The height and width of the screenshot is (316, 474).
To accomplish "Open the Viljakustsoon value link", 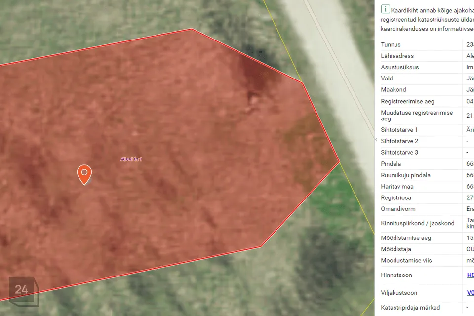I will point(470,293).
